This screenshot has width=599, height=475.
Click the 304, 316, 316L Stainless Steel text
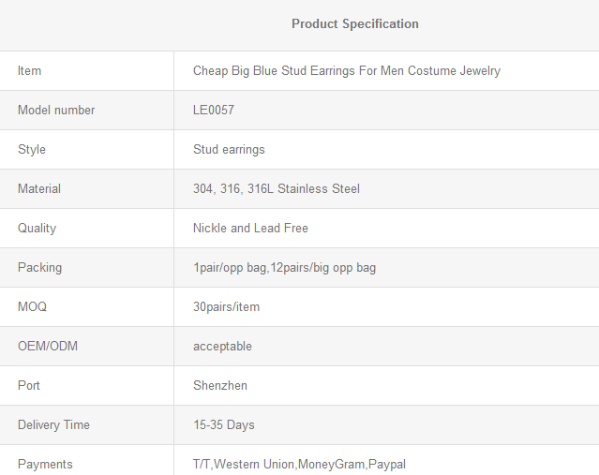click(277, 188)
